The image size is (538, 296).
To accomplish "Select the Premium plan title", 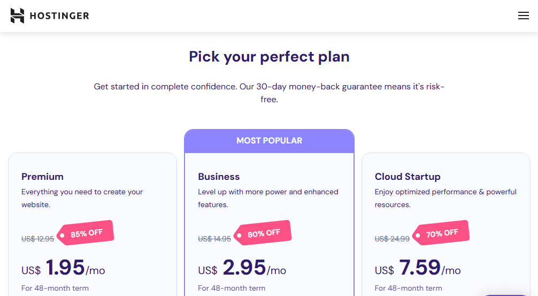I will [43, 177].
